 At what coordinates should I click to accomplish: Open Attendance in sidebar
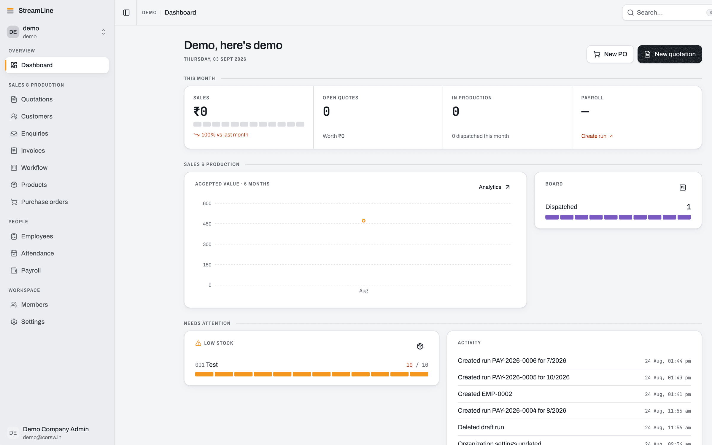57,253
